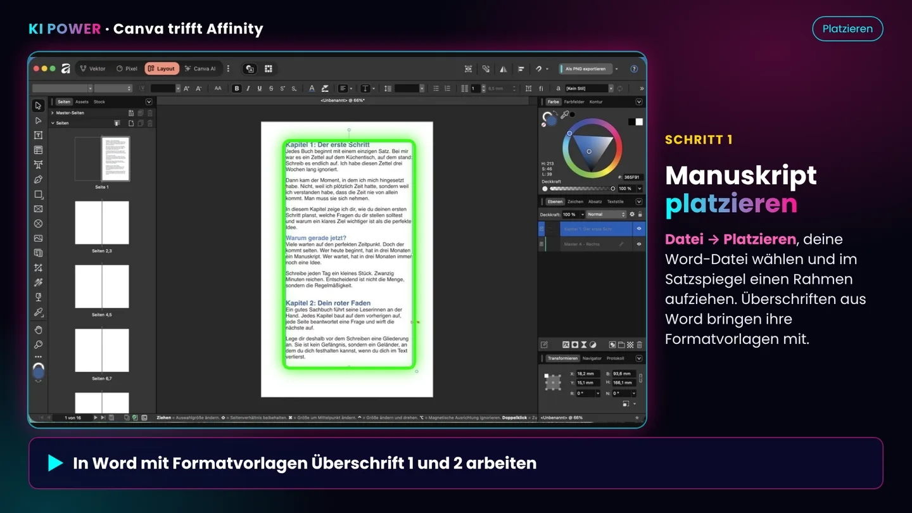Select the Rectangle shape tool

38,194
